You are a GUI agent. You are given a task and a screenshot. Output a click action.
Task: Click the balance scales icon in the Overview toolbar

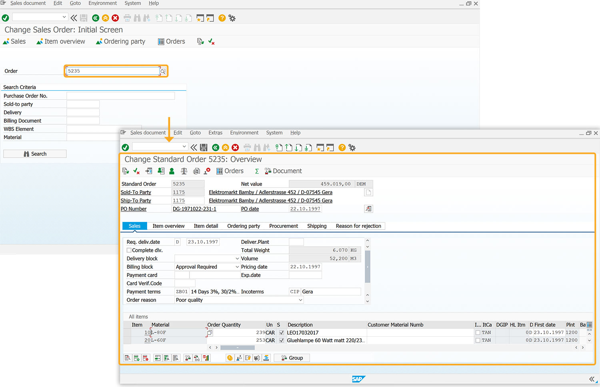coord(184,171)
